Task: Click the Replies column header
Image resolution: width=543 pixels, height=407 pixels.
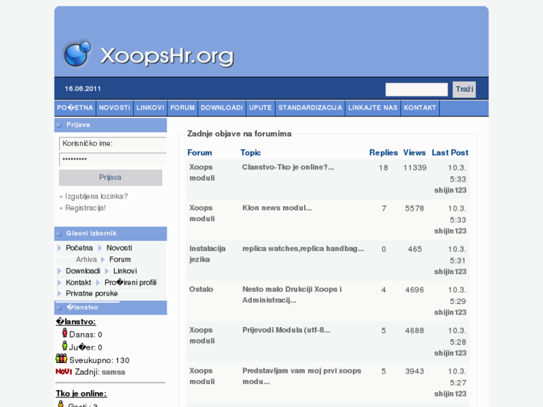Action: [383, 153]
